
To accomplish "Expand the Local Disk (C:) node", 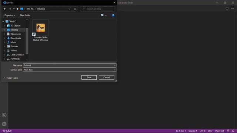I will tap(4, 55).
